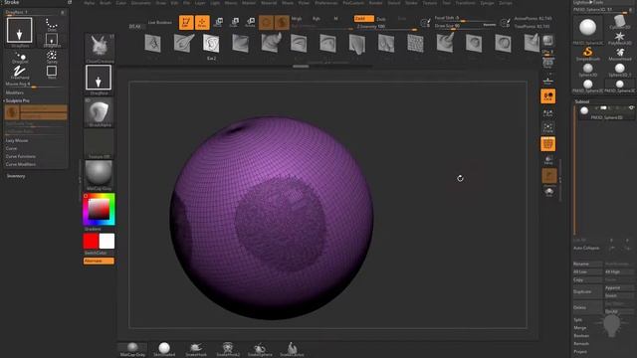637x358 pixels.
Task: Select the Ear 2 alpha thumbnail
Action: (x=211, y=45)
